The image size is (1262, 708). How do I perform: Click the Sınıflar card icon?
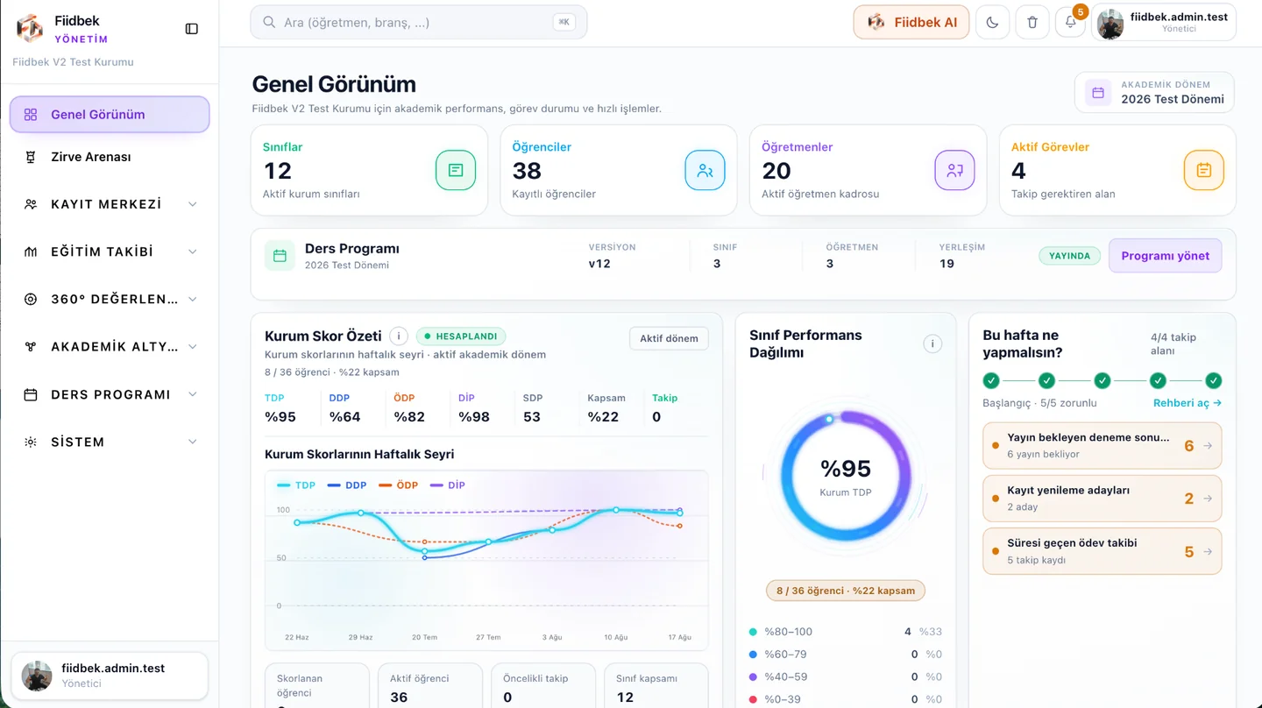(x=456, y=171)
